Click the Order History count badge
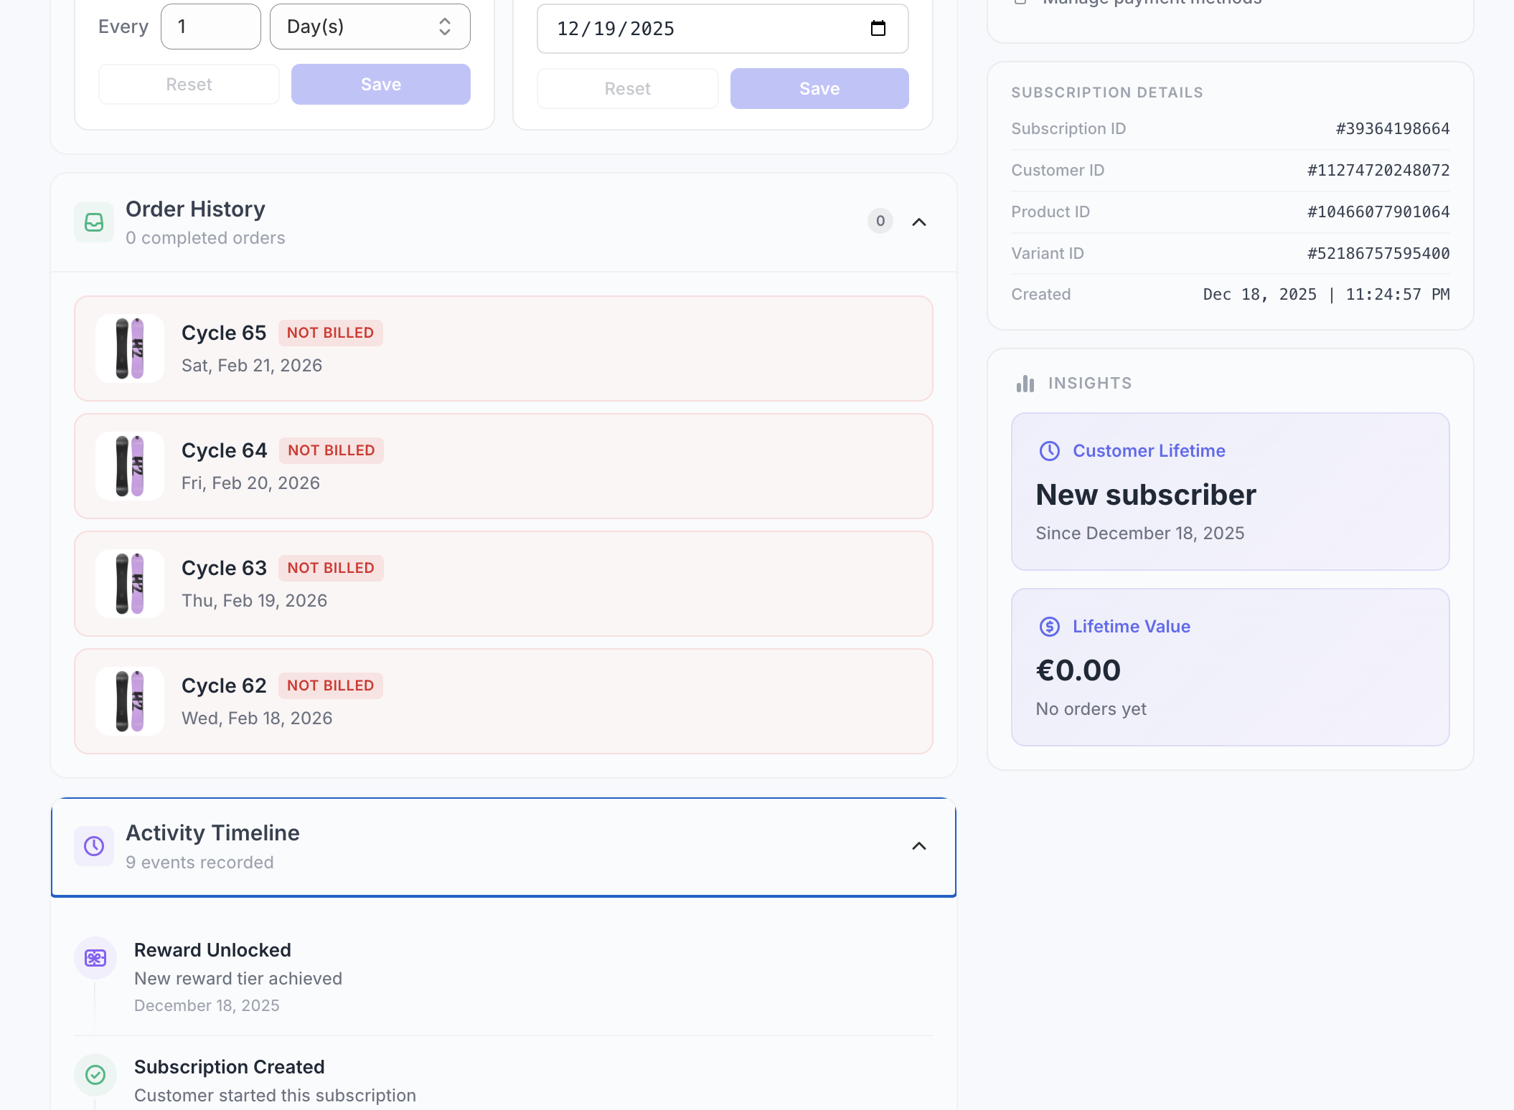The image size is (1514, 1110). (880, 221)
